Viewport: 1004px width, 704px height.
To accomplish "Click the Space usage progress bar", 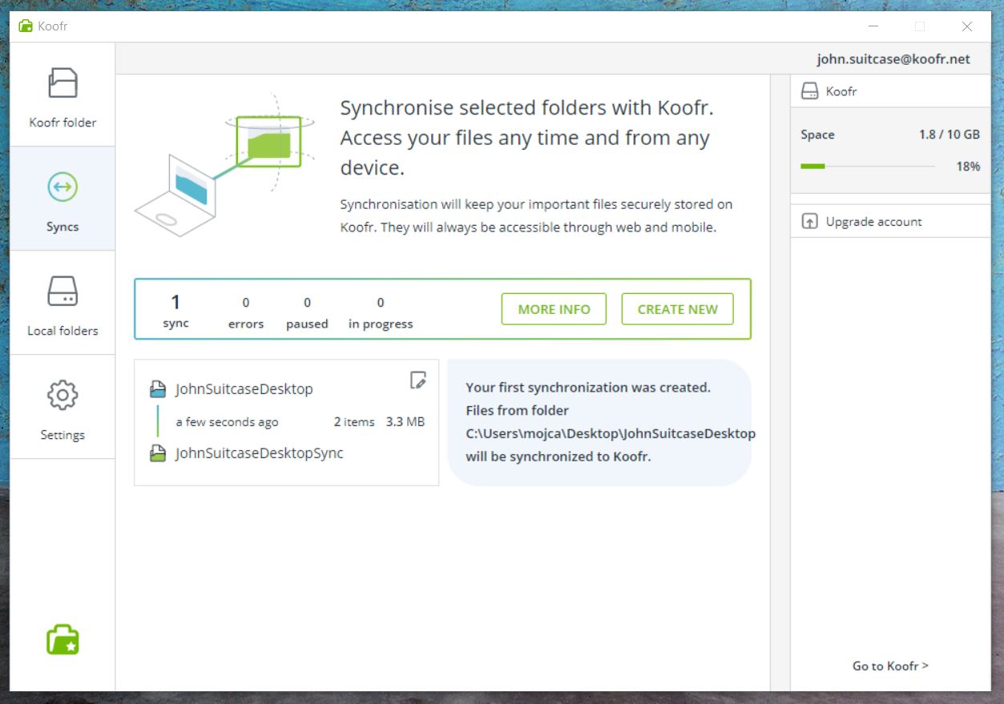I will [x=867, y=167].
